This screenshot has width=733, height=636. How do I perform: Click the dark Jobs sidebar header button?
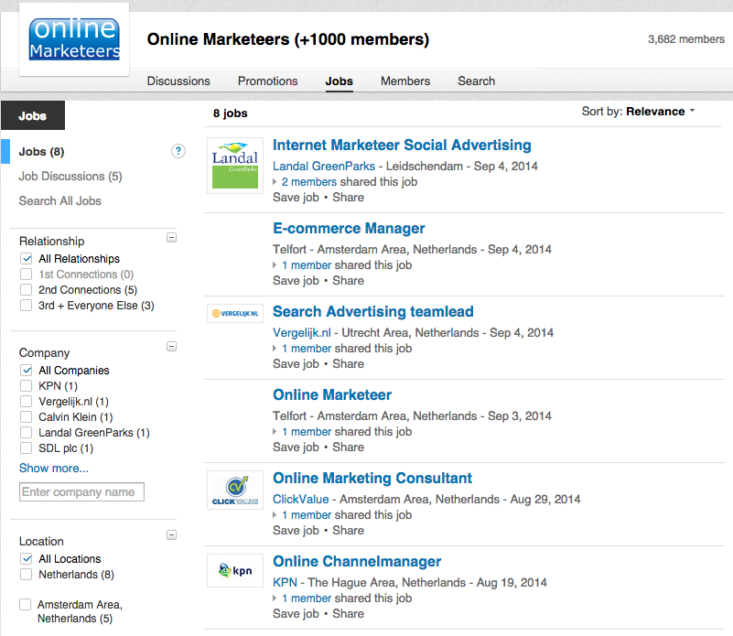(33, 115)
